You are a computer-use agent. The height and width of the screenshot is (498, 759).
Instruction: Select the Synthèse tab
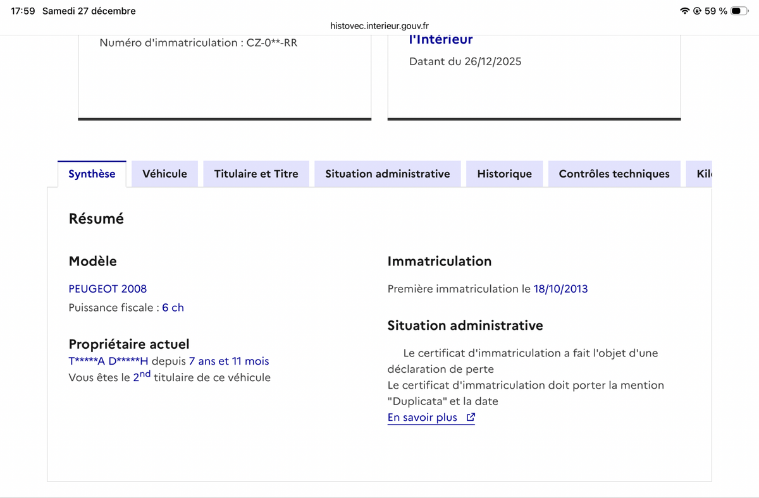92,174
